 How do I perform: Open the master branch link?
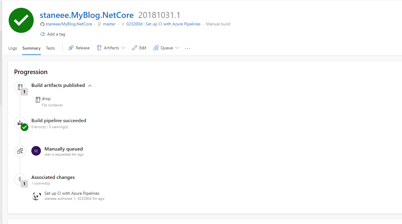pos(109,24)
